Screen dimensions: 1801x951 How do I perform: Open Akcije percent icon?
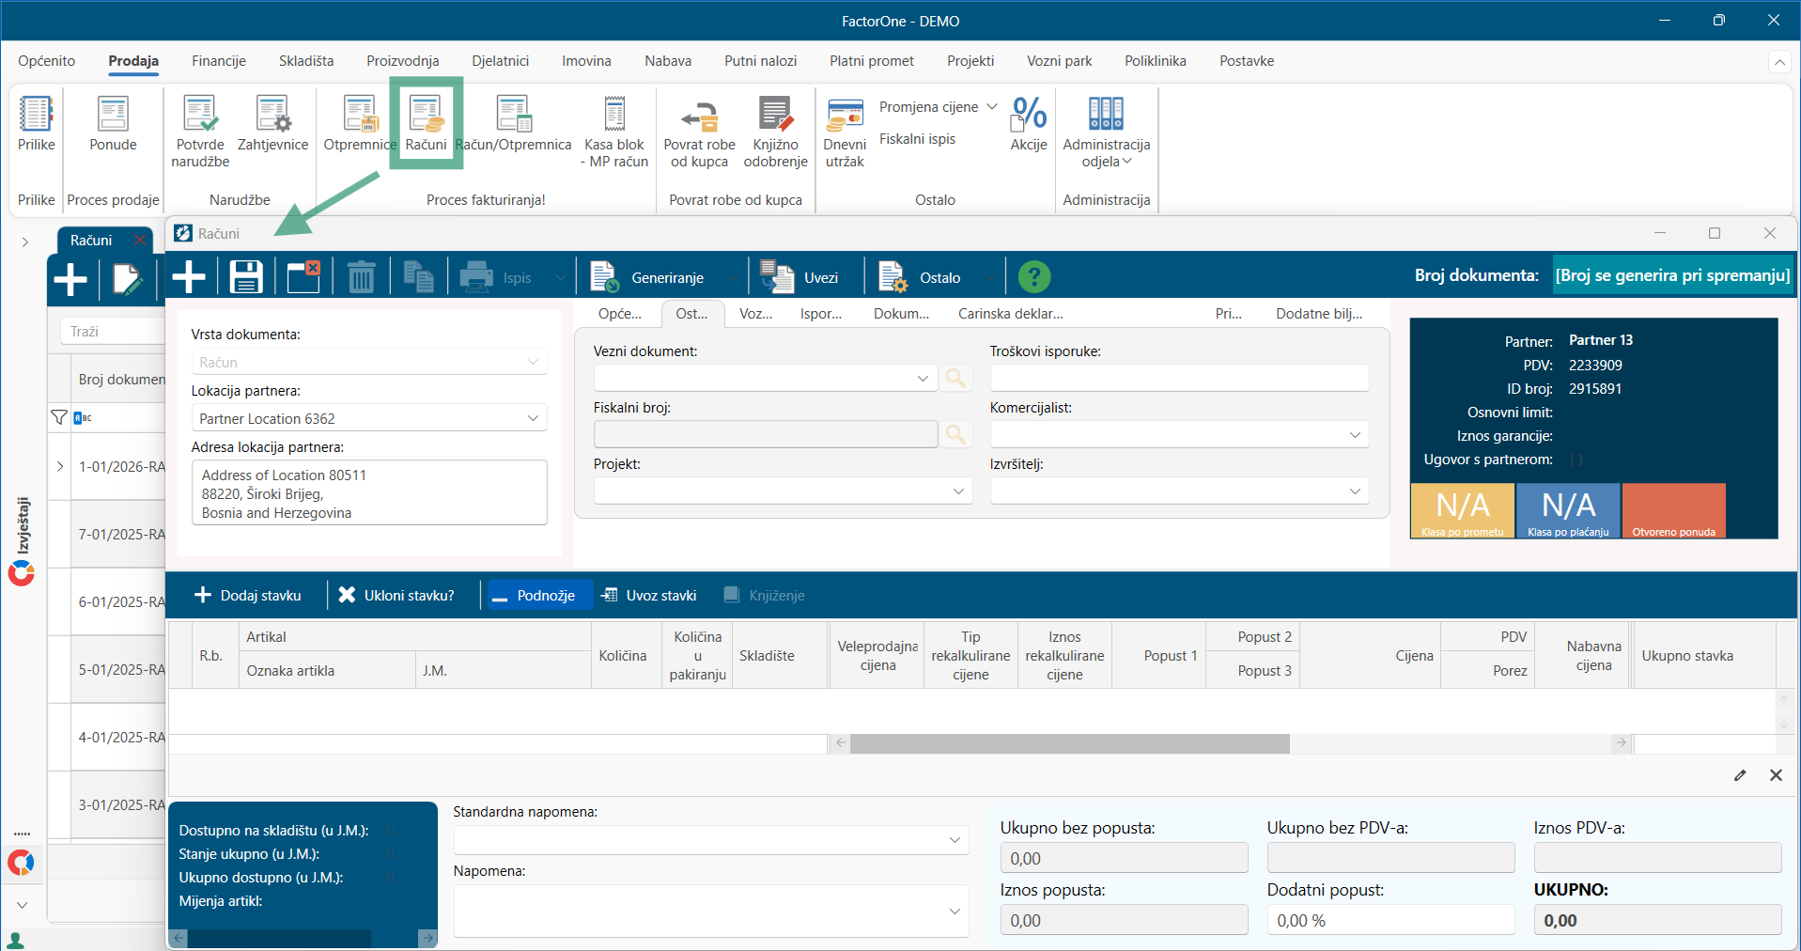1029,124
